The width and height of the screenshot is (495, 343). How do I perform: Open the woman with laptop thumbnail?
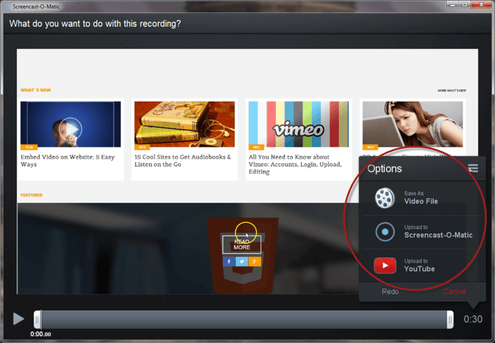tap(413, 124)
